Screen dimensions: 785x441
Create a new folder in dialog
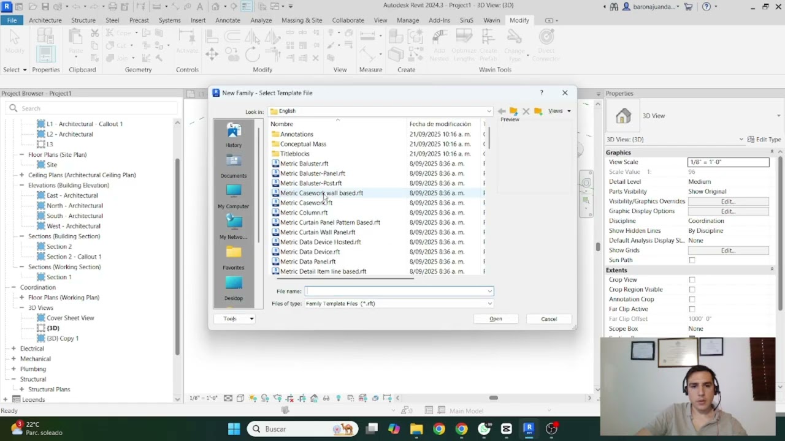(x=538, y=111)
